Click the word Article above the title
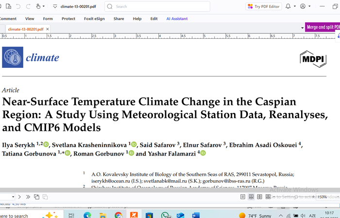Screen dimensions: 340x218 click(x=11, y=90)
